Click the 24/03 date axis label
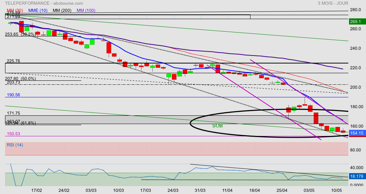366x194 pixels. [173, 190]
